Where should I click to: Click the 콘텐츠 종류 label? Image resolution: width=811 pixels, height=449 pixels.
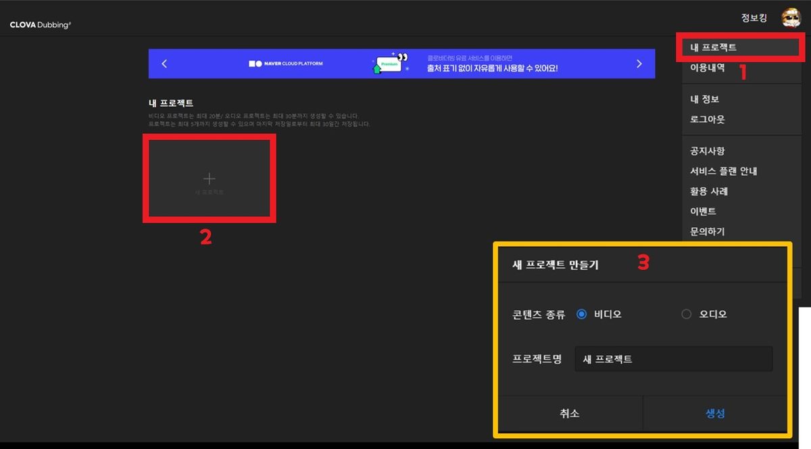point(539,314)
